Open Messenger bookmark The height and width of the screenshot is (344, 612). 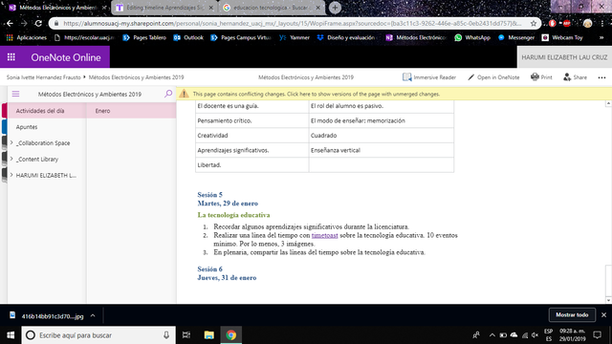(516, 37)
